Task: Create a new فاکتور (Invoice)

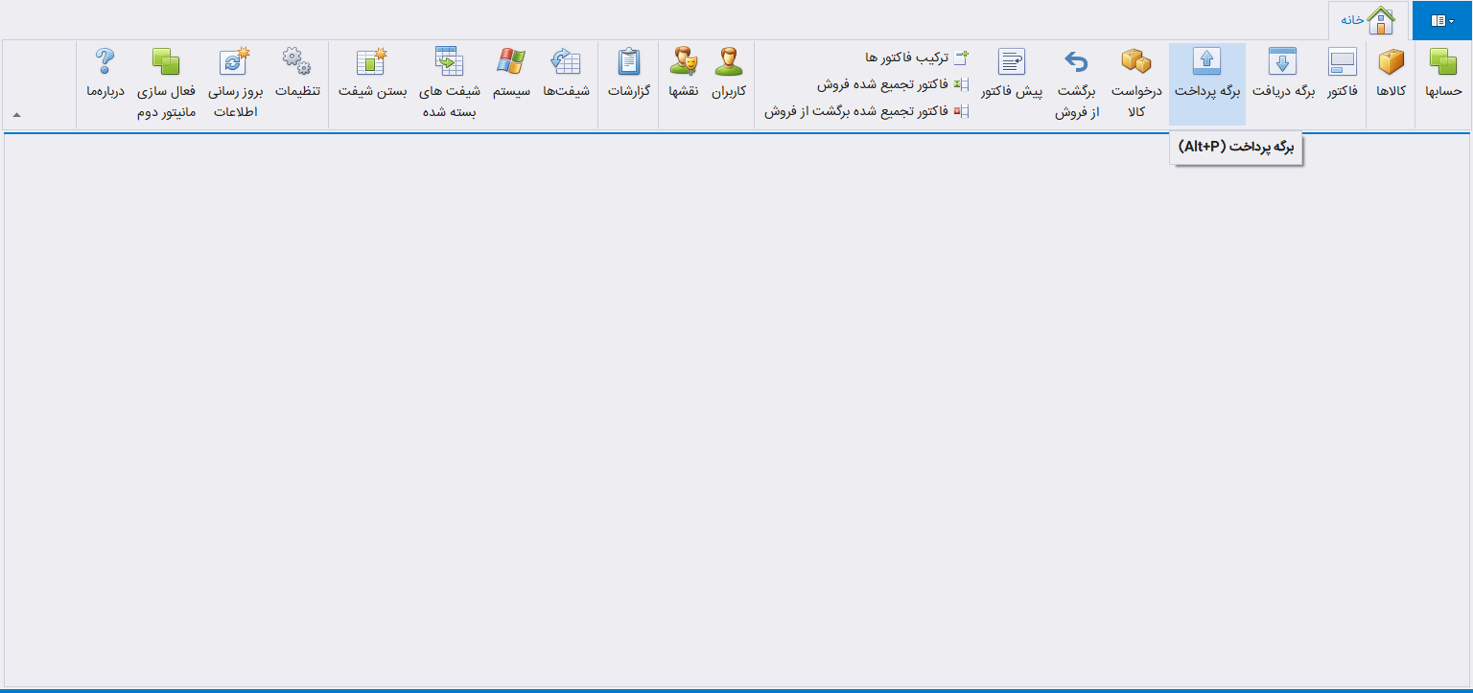Action: (1340, 81)
